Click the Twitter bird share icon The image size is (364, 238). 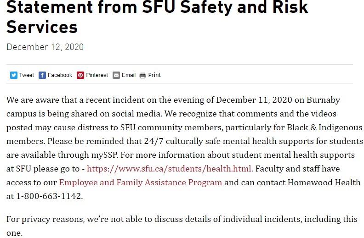click(14, 75)
